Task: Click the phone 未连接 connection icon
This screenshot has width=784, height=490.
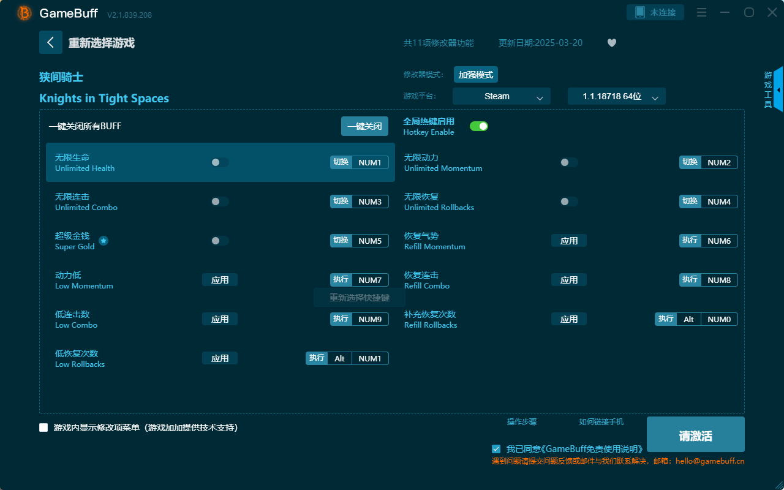Action: (655, 12)
